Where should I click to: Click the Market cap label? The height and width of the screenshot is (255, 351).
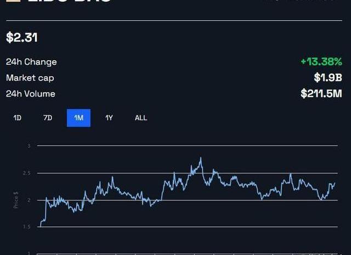[x=30, y=78]
